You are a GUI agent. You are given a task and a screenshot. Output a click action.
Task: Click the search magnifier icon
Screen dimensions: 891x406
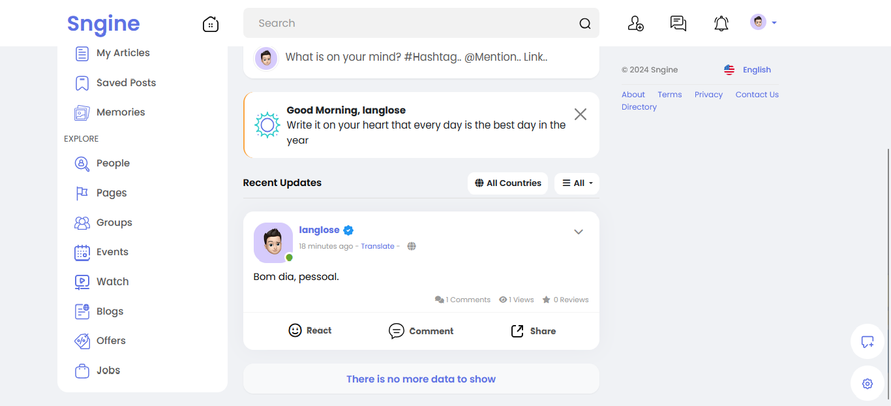pos(584,23)
